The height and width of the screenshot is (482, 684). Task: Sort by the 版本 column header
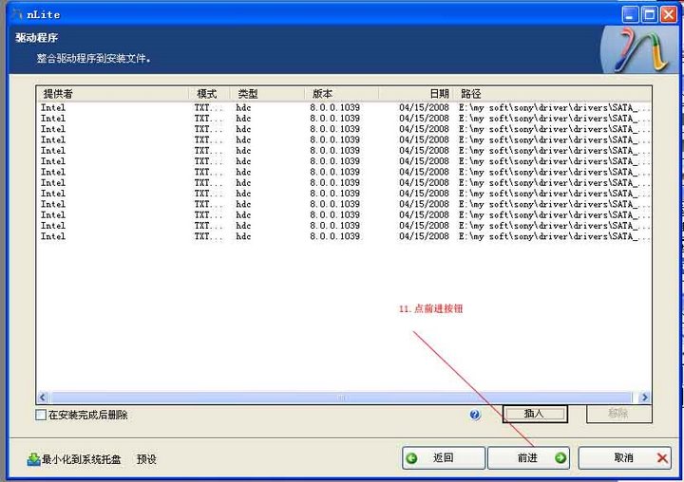point(342,94)
